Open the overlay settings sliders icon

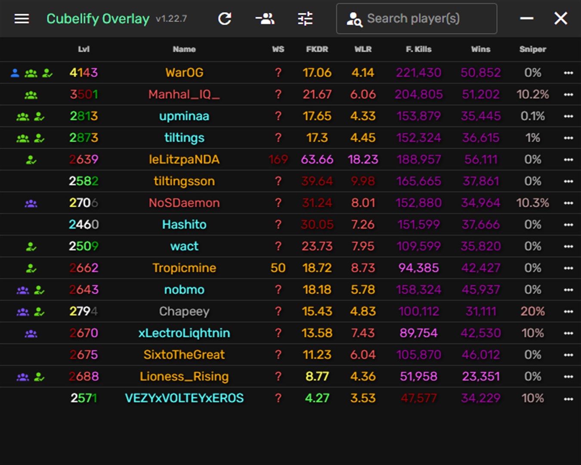click(x=305, y=19)
